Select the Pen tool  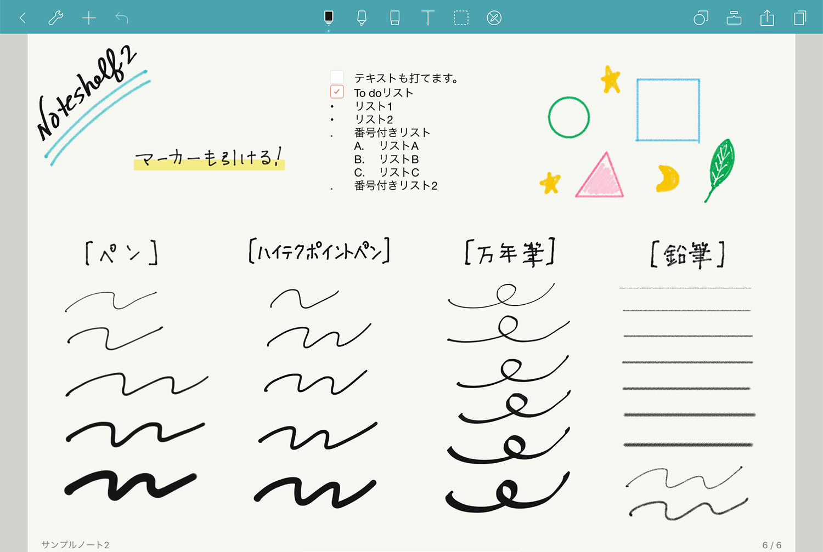coord(329,18)
